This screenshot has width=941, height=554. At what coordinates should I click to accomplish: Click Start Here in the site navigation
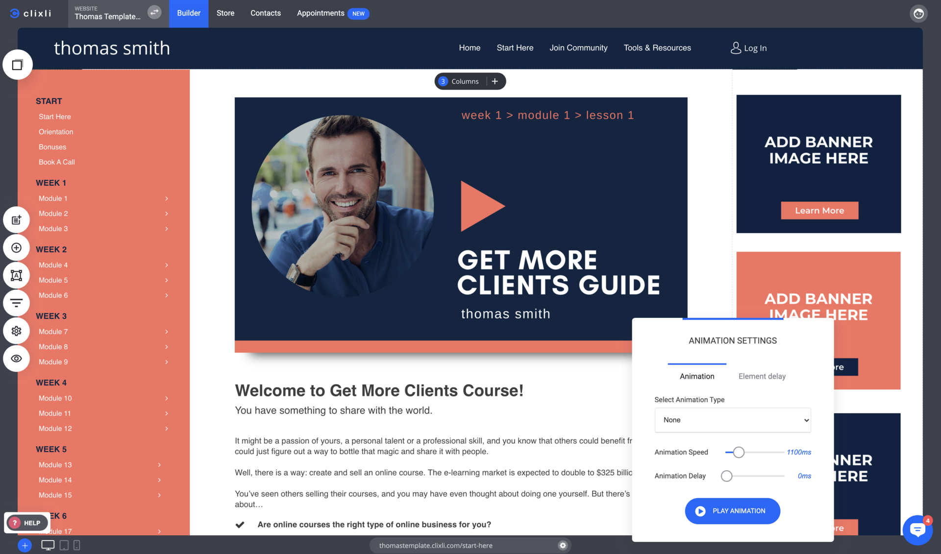515,48
